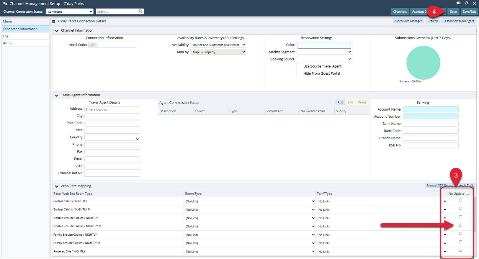Select Connection Information in the menu
This screenshot has height=259, width=479.
click(25, 29)
